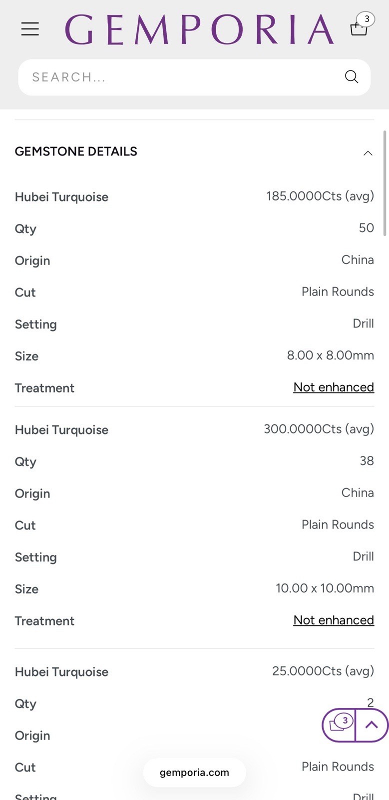This screenshot has height=800, width=389.
Task: Select the 185.0000Cts (avg) value
Action: pyautogui.click(x=320, y=196)
